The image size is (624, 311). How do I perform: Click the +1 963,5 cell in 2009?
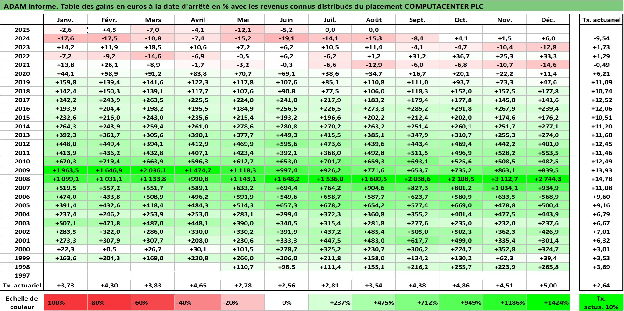[x=65, y=170]
